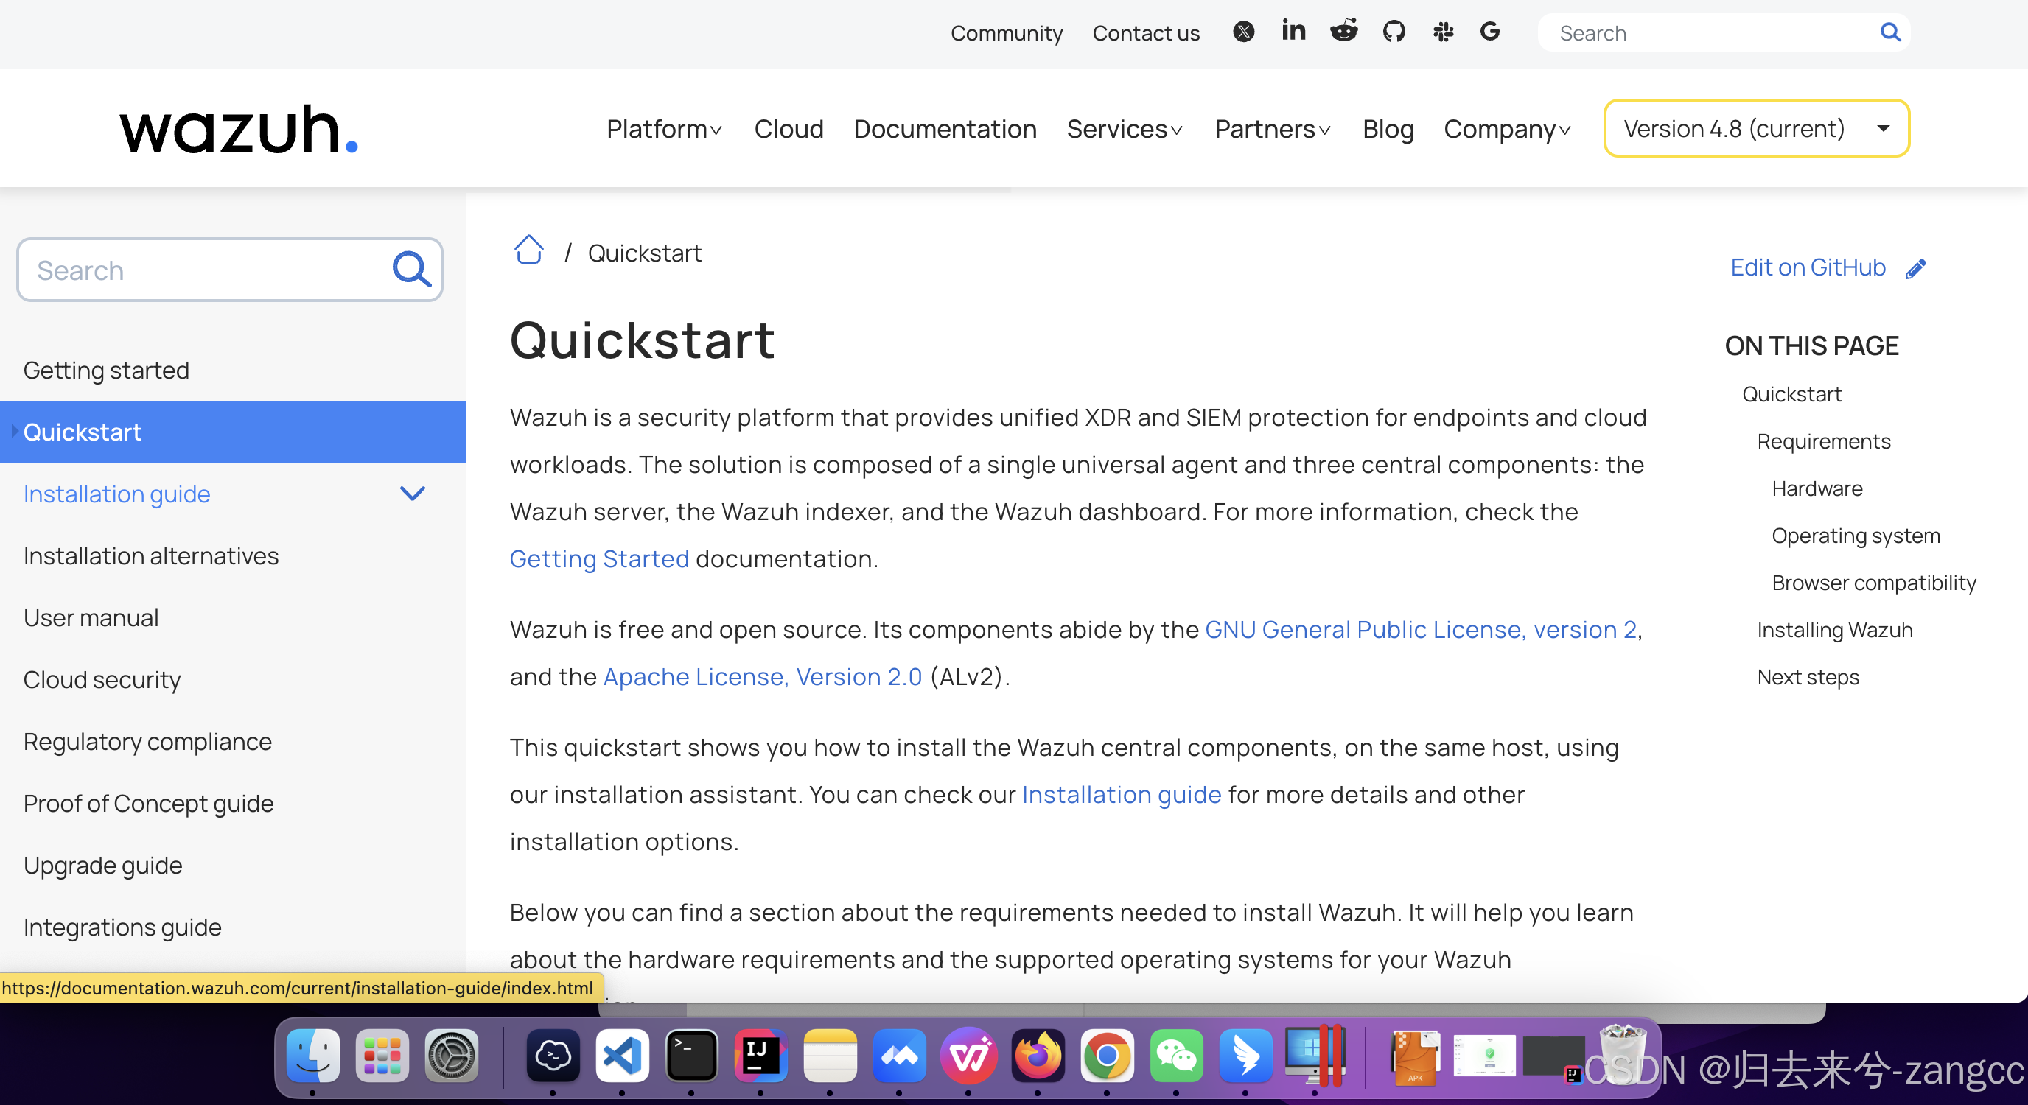Screen dimensions: 2028x1105
Task: Select Quickstart in sidebar
Action: point(233,431)
